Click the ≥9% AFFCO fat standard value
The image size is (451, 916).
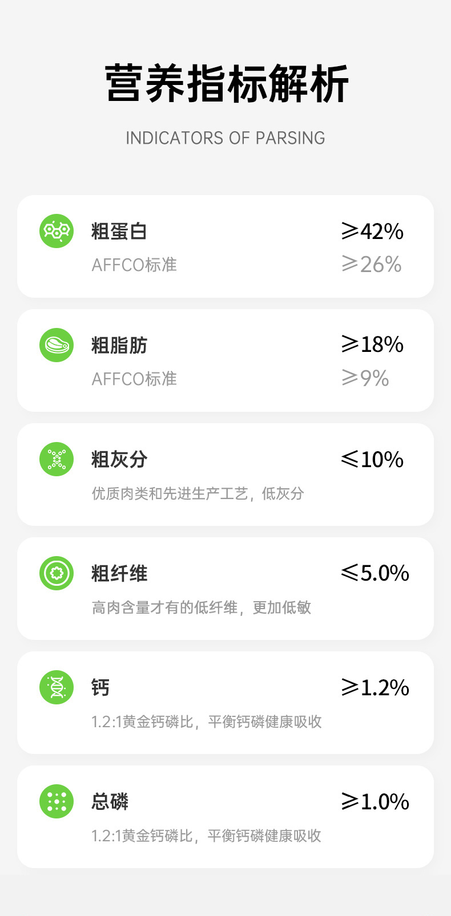[365, 378]
